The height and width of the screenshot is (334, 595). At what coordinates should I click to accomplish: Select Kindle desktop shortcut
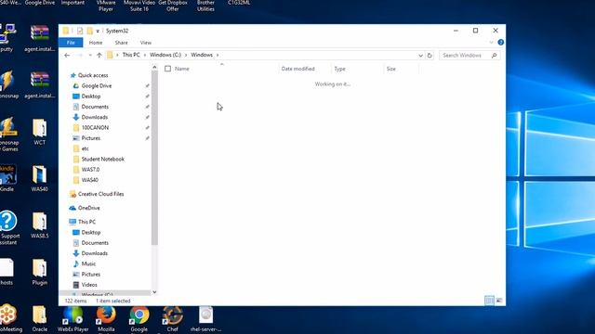7,178
